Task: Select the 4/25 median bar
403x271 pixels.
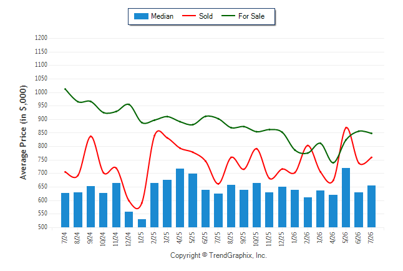Action: 180,198
